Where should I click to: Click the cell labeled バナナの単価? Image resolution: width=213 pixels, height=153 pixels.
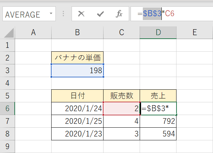pos(78,58)
